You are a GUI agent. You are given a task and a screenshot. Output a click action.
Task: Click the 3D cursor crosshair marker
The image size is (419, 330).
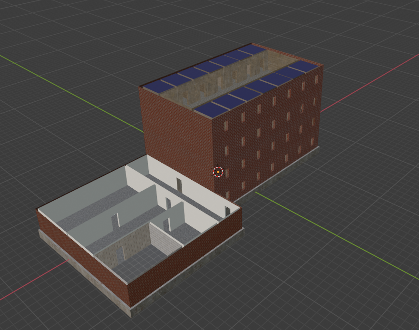pyautogui.click(x=218, y=172)
